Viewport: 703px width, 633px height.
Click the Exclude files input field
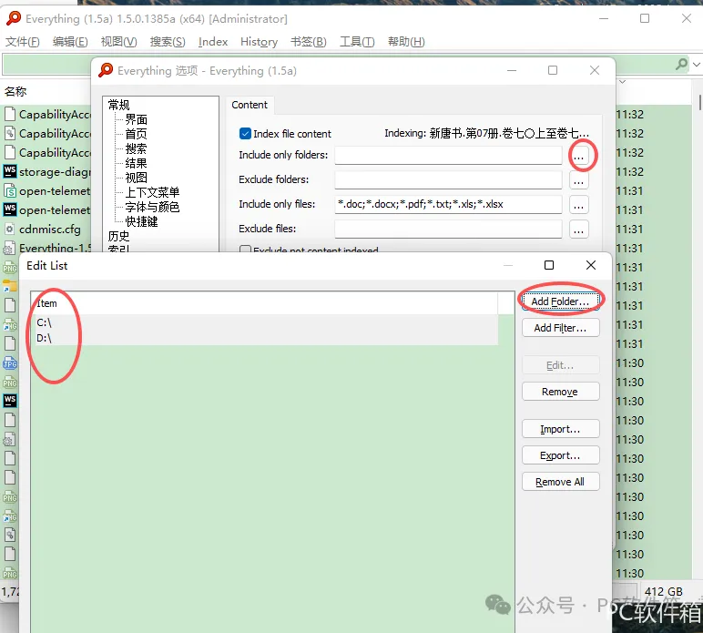(448, 230)
